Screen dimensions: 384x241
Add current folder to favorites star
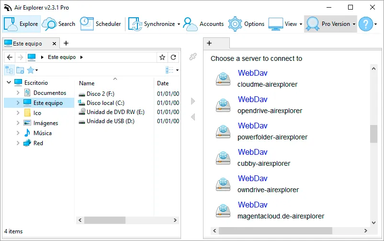click(162, 57)
